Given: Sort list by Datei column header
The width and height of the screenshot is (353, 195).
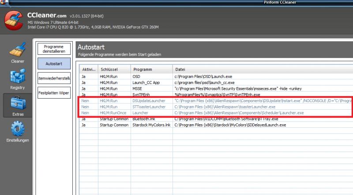Looking at the screenshot, I should pyautogui.click(x=221, y=69).
